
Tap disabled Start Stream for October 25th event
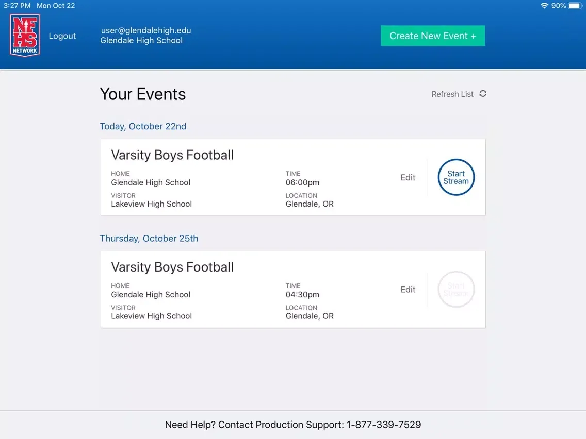click(456, 289)
